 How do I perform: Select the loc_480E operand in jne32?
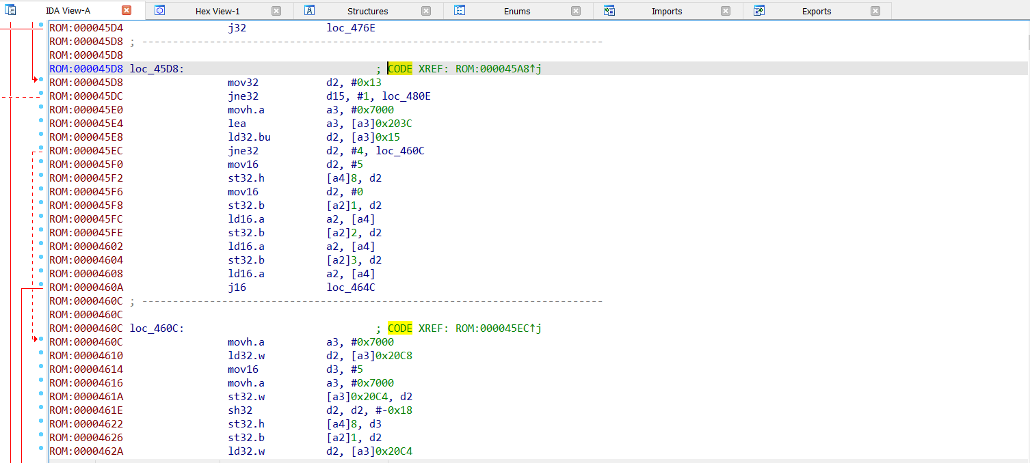(406, 96)
